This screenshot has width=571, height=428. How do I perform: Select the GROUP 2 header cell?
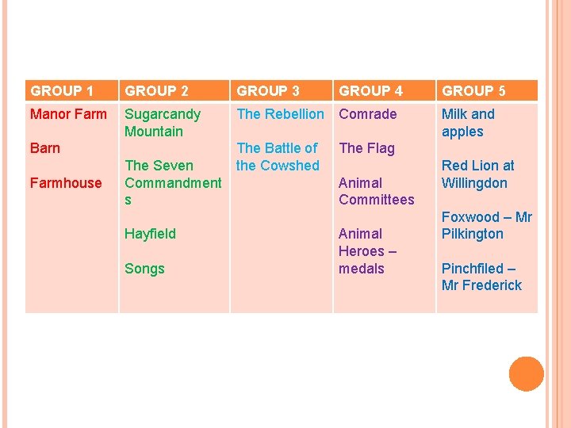pos(174,90)
